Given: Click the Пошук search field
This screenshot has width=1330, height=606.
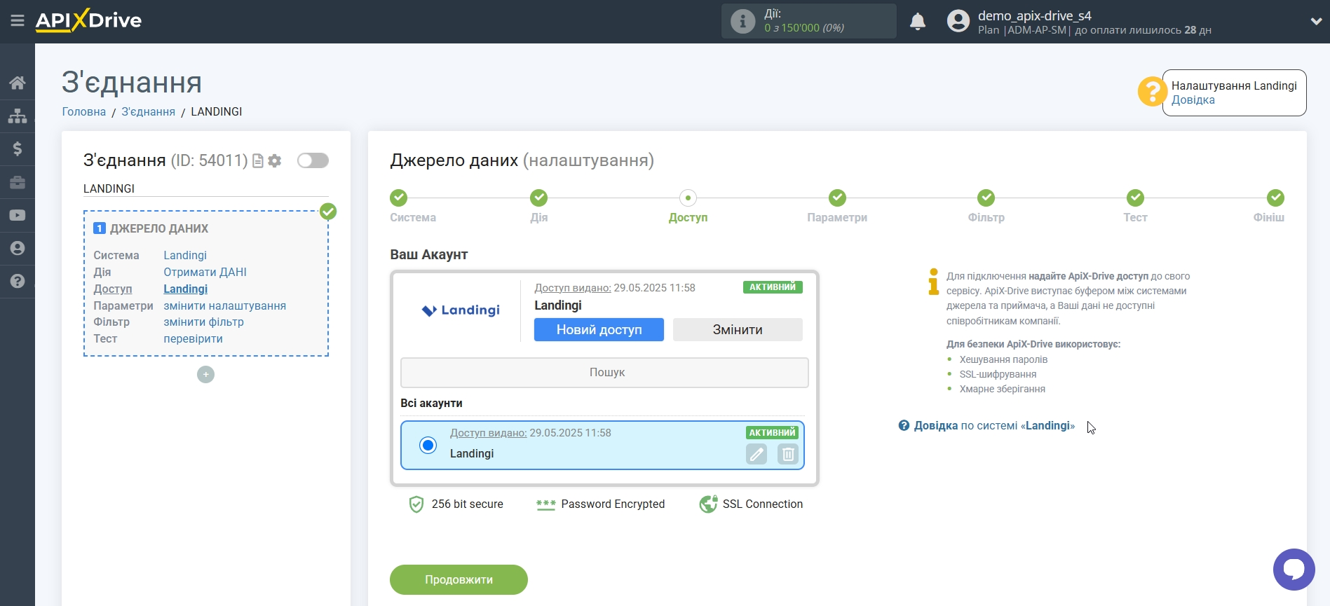Looking at the screenshot, I should (604, 373).
